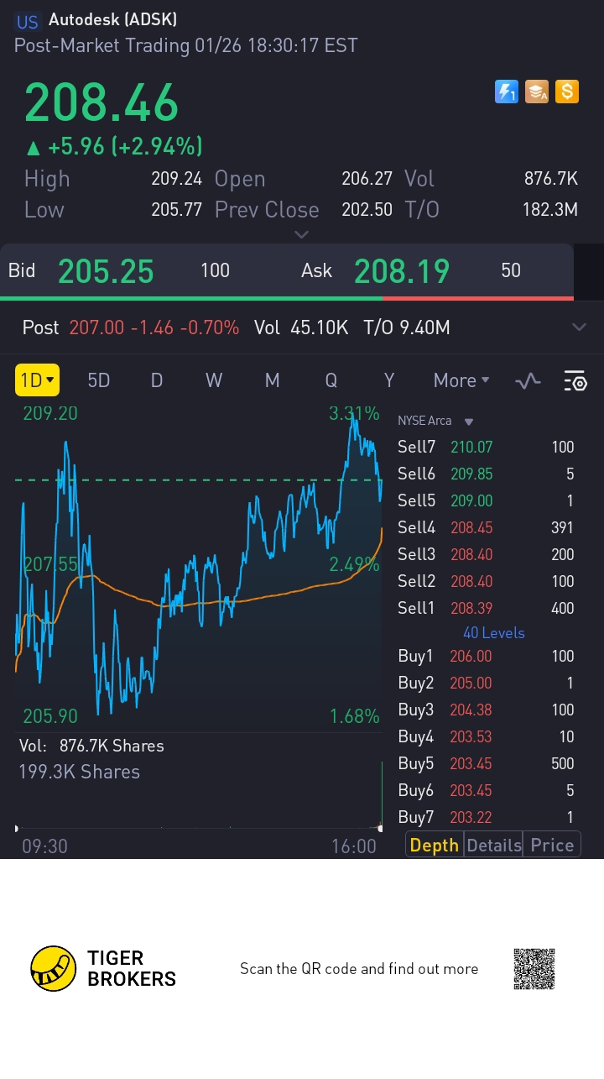Open the chart indicator waveform icon
Image resolution: width=604 pixels, height=1079 pixels.
[528, 381]
